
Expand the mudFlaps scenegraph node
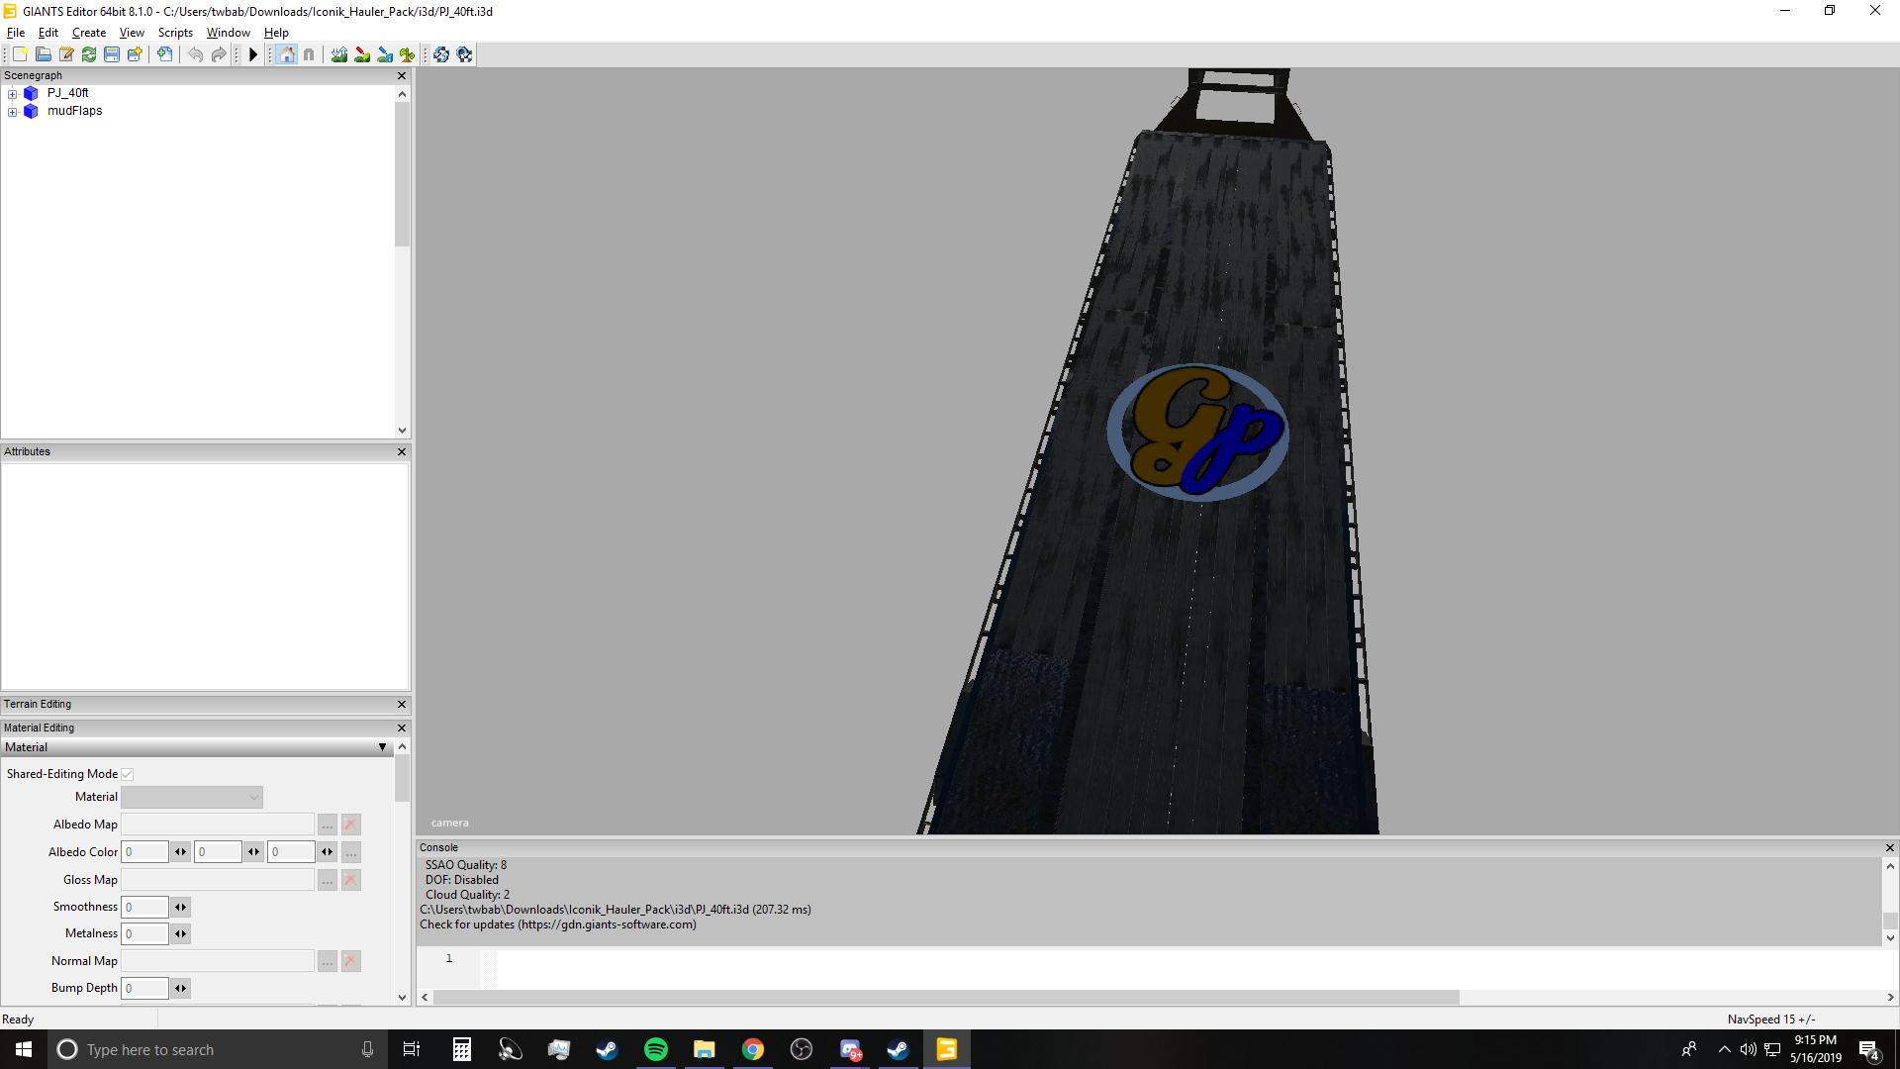point(12,112)
